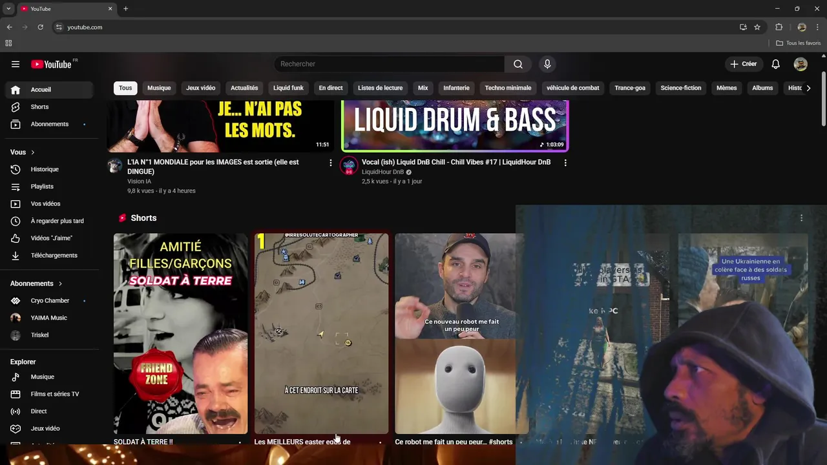Open Direct in Explorer section
The height and width of the screenshot is (465, 827).
pyautogui.click(x=49, y=411)
